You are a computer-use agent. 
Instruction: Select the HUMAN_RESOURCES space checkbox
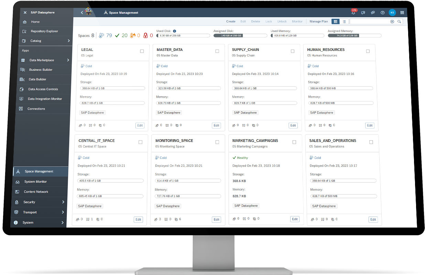click(368, 51)
